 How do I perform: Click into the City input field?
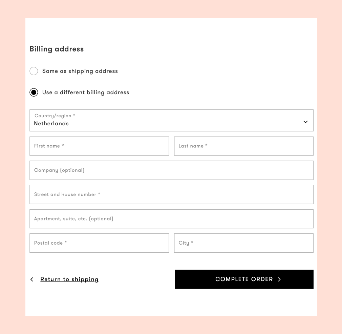[x=244, y=243]
